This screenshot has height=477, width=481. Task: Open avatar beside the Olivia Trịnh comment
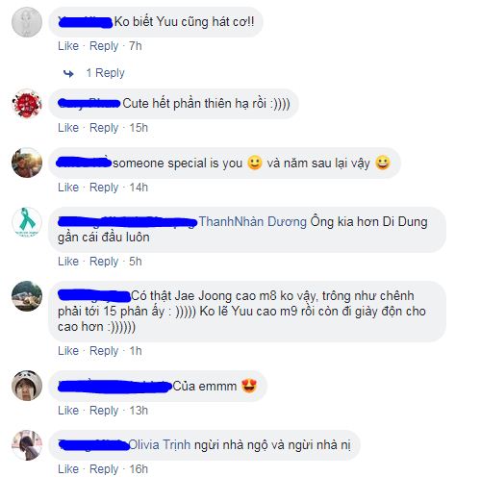pyautogui.click(x=27, y=445)
